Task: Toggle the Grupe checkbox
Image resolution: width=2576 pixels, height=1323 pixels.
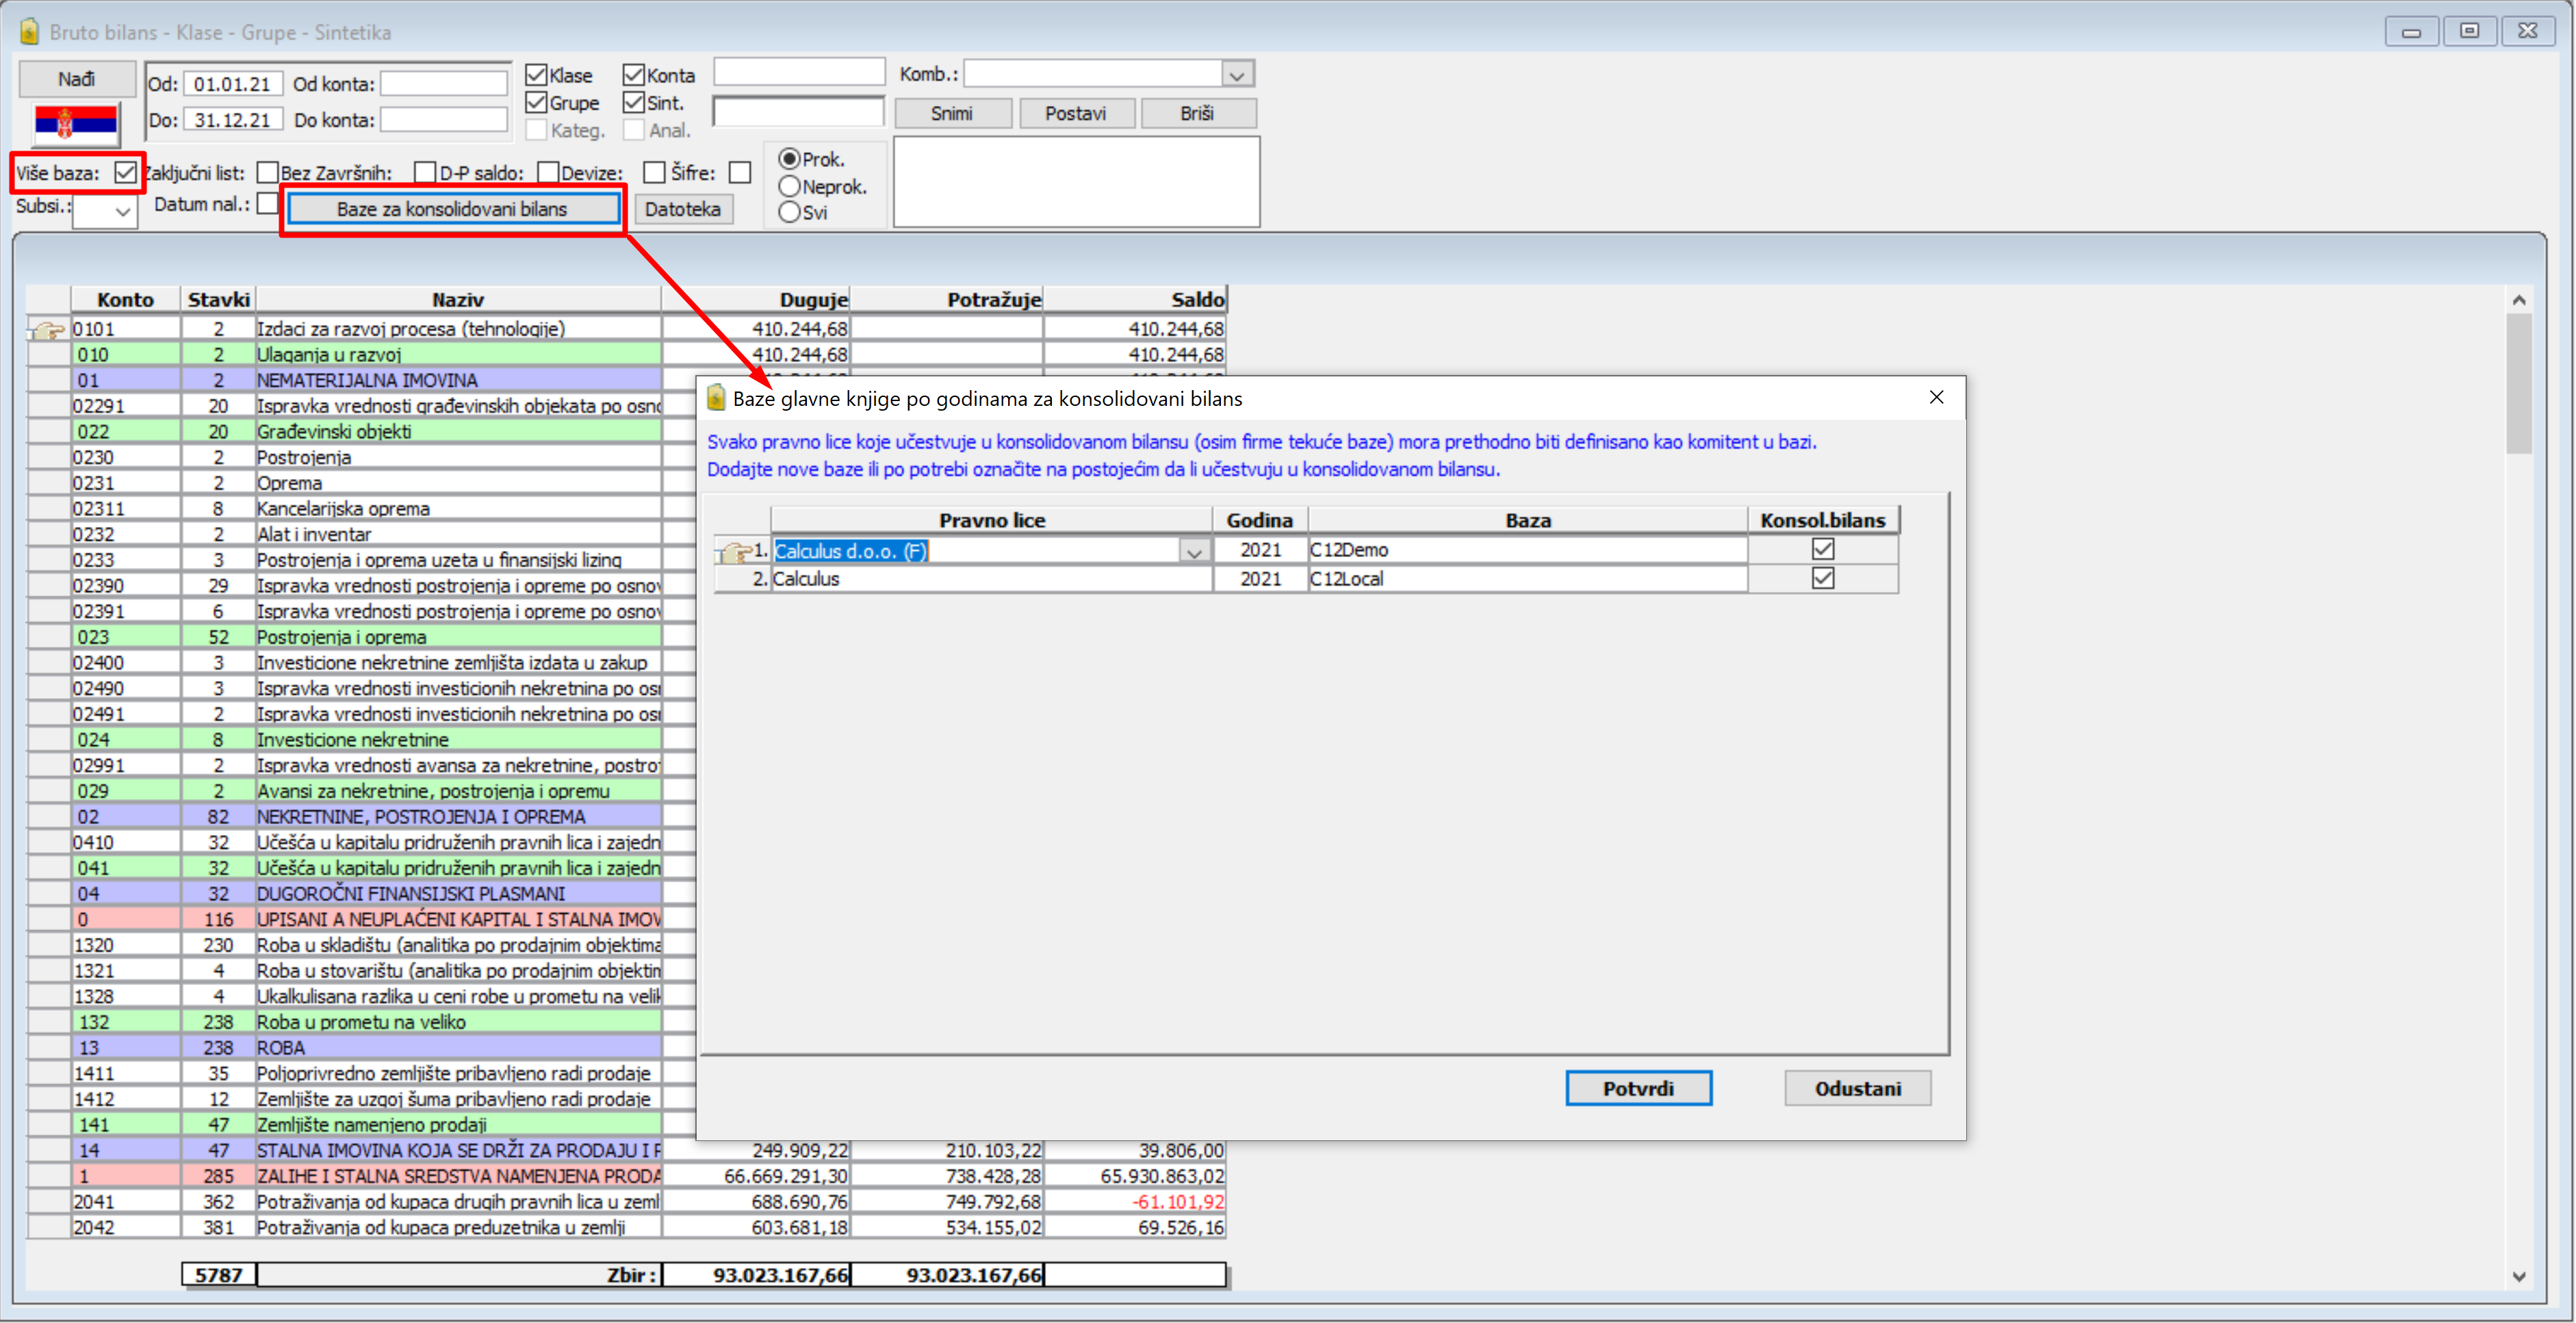Action: [536, 103]
